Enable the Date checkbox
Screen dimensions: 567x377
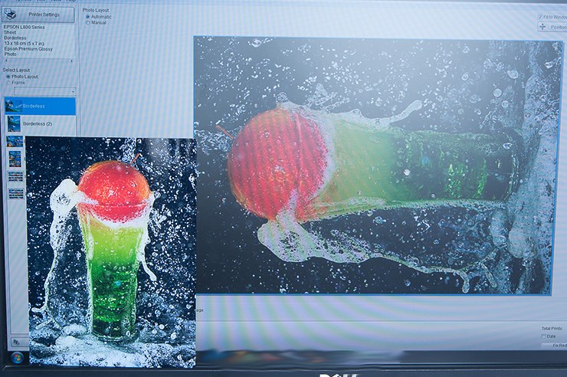pos(543,336)
